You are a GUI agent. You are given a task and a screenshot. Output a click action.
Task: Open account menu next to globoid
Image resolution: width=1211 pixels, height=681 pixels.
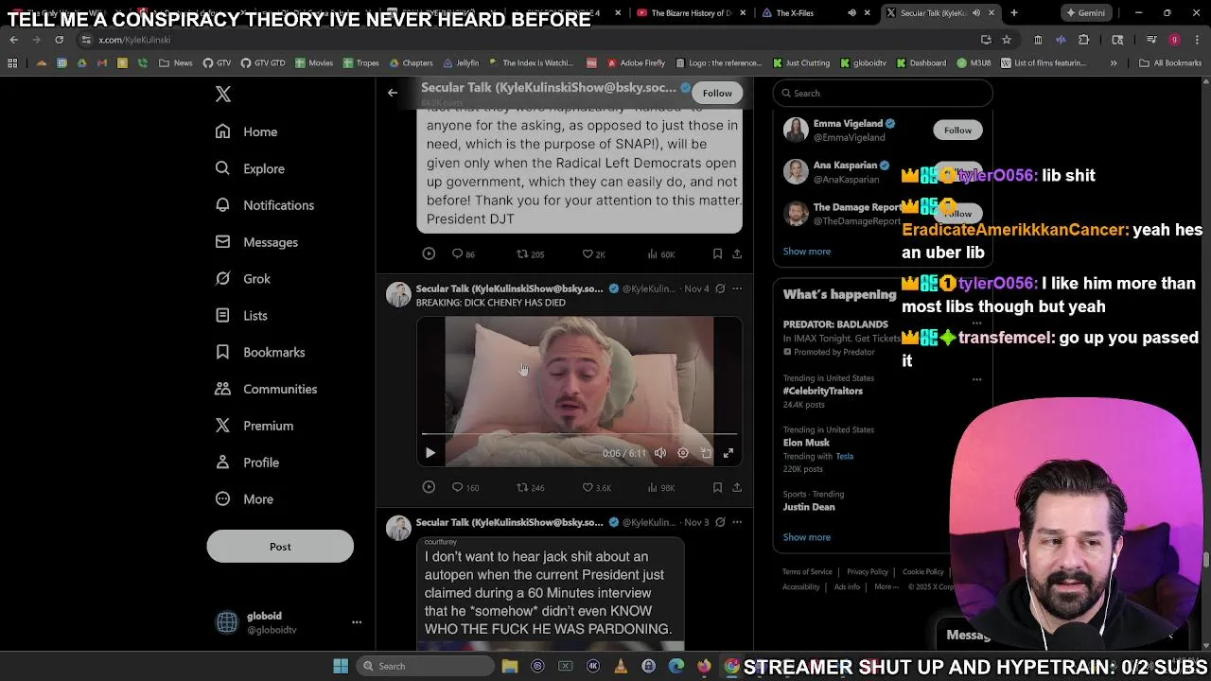[x=357, y=621]
